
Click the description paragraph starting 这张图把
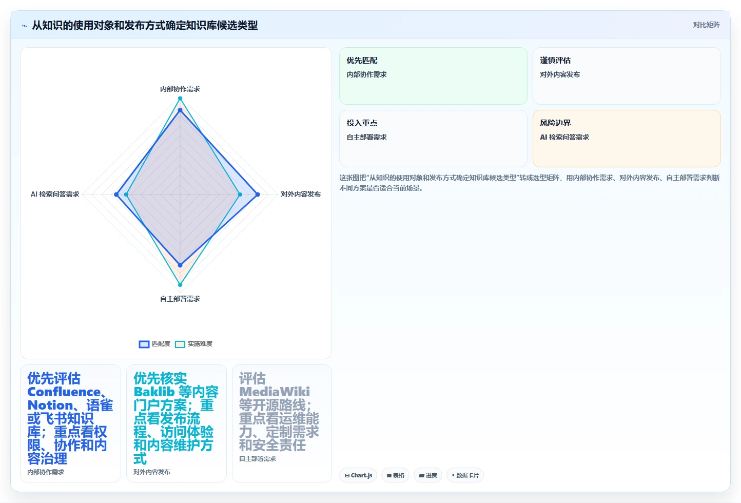[530, 183]
